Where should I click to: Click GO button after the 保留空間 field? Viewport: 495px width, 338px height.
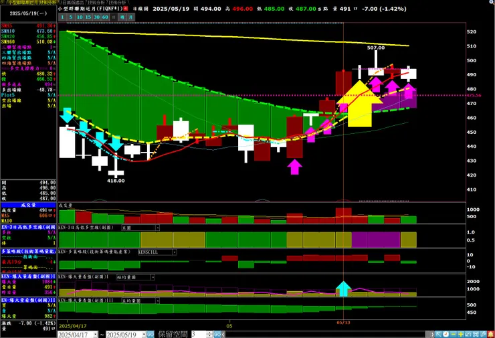click(x=217, y=335)
